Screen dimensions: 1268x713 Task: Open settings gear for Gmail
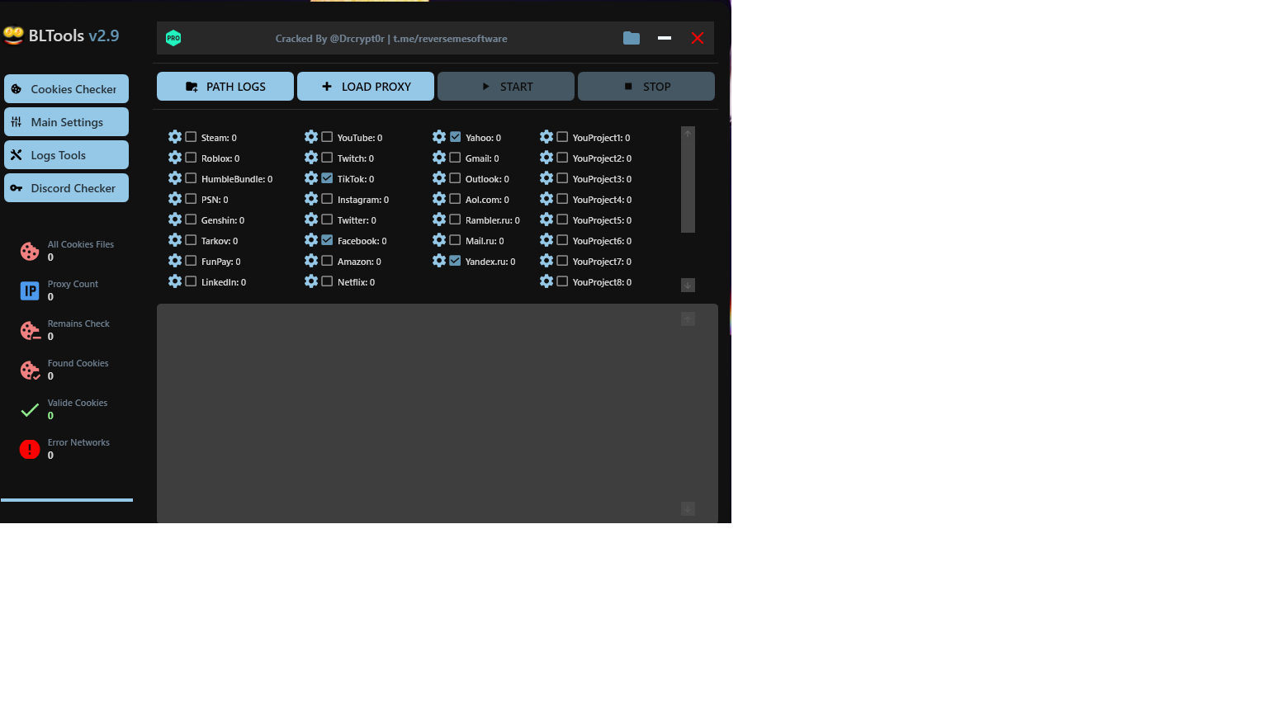[439, 158]
